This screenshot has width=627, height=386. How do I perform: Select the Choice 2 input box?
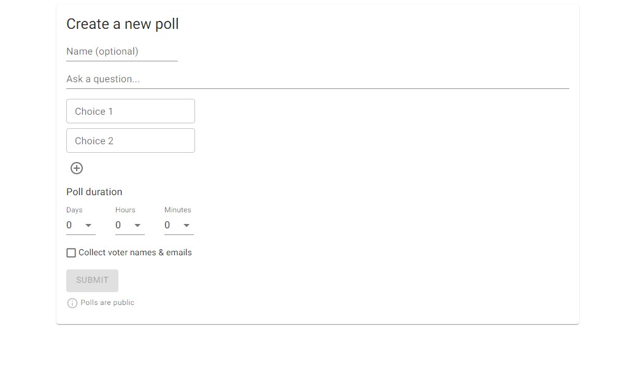130,141
